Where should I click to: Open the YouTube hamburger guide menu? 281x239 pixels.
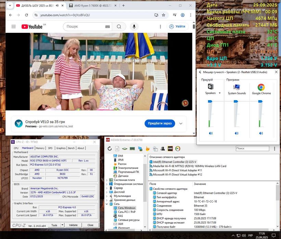[x=14, y=26]
